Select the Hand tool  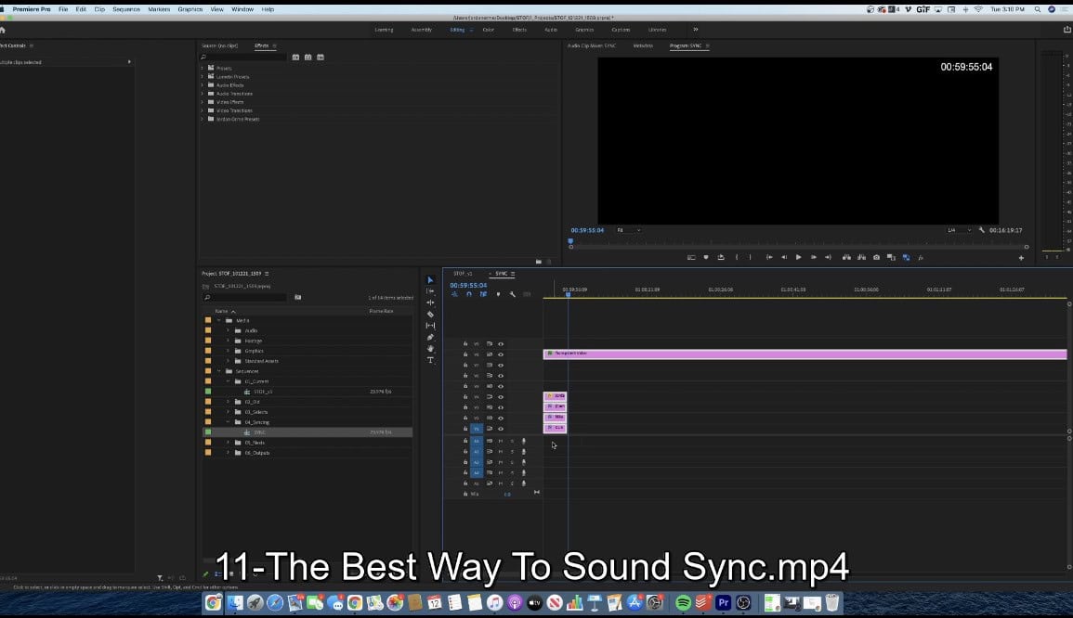[x=430, y=349]
